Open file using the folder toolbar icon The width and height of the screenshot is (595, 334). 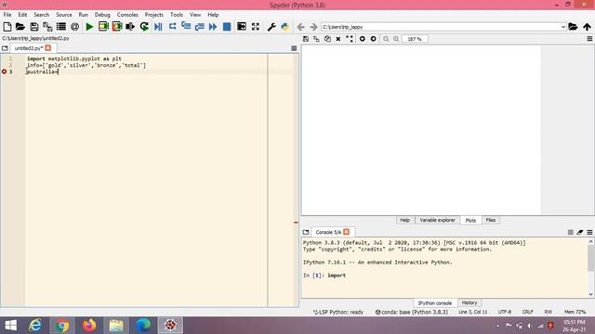click(x=20, y=27)
